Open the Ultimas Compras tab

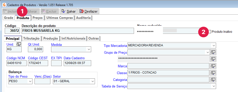tap(59, 18)
